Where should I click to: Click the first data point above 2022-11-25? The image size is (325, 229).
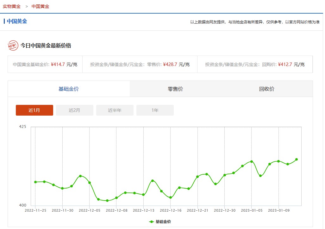coord(35,182)
